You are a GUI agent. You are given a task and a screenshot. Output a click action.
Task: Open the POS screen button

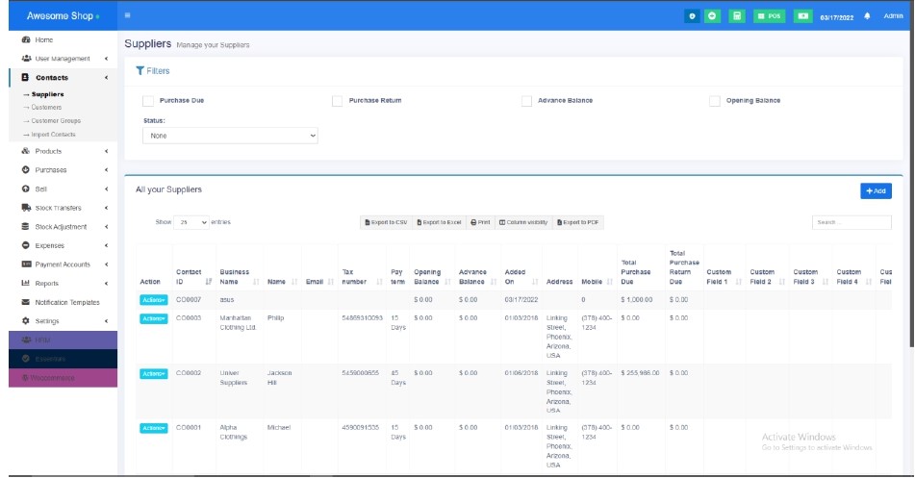[x=770, y=16]
